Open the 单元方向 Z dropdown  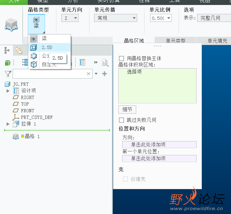70,18
